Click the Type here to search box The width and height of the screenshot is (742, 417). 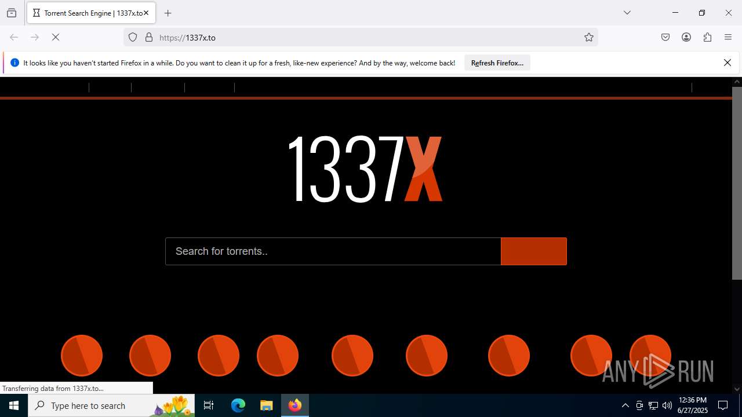111,405
